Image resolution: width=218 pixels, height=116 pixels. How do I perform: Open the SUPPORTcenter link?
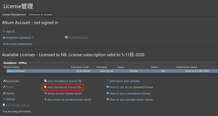tap(78, 38)
